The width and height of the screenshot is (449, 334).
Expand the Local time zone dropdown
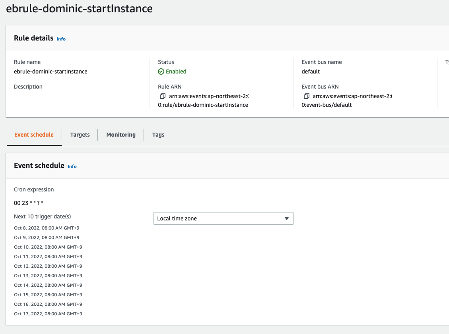coord(223,218)
